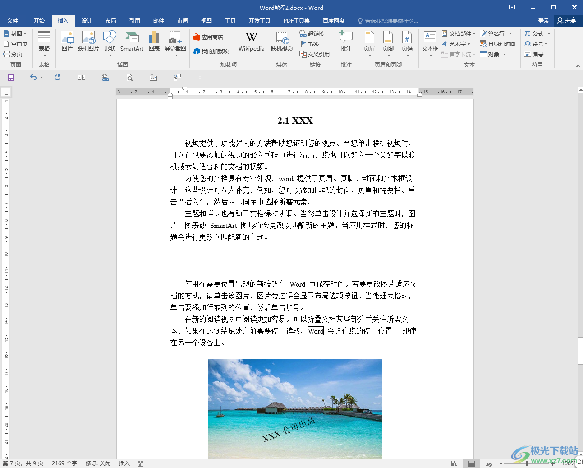Insert a picture with 图片 button

pos(67,42)
